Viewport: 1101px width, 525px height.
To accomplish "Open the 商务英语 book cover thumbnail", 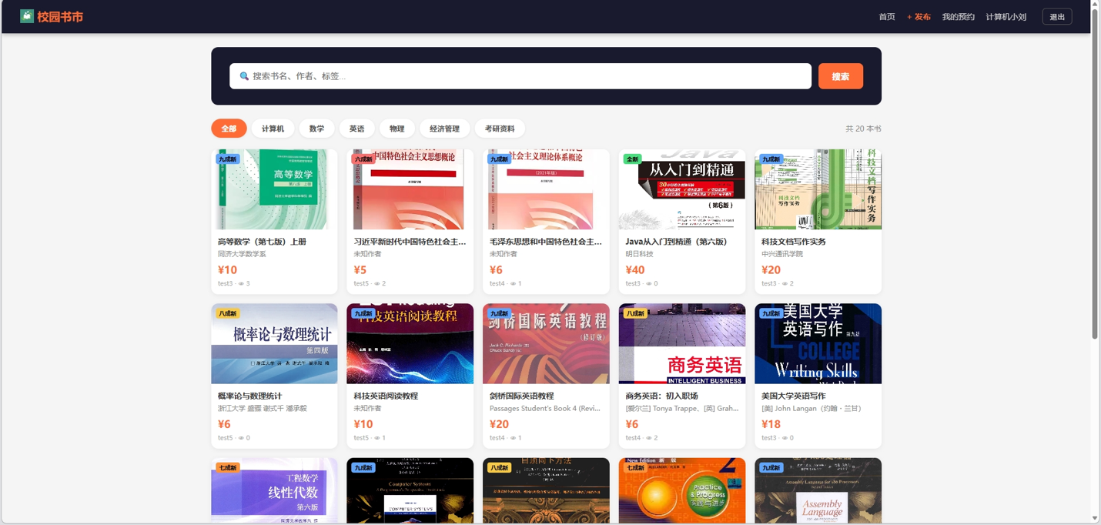I will pyautogui.click(x=682, y=343).
